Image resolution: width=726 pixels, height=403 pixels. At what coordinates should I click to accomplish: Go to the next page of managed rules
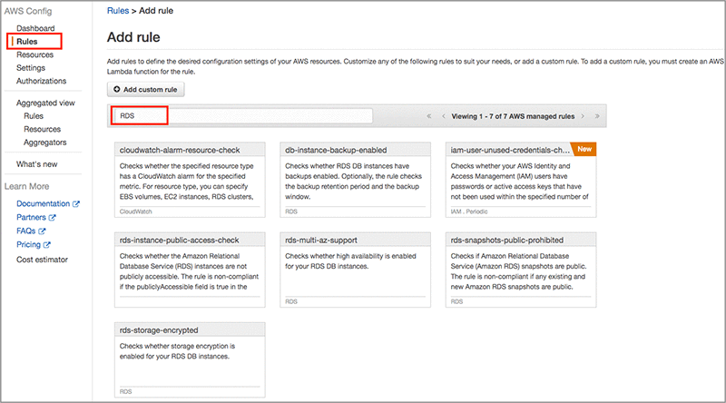[x=583, y=116]
